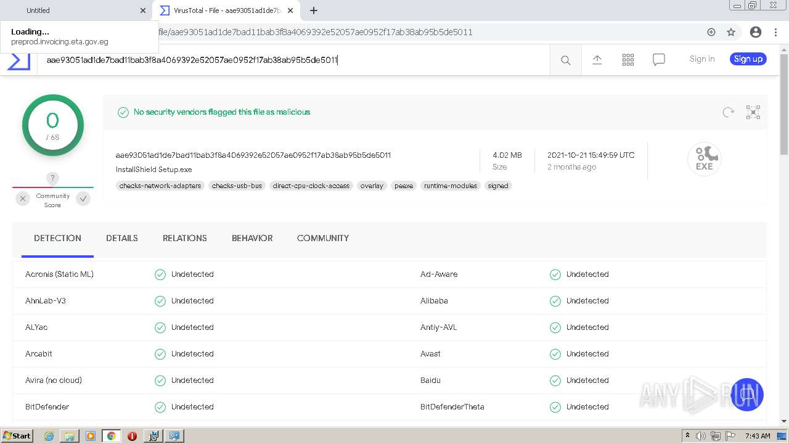
Task: Click the overlay tag
Action: click(372, 186)
